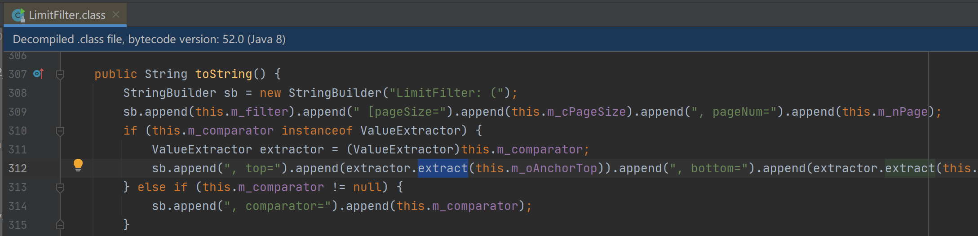Click the second extract call on line 312
Screen dimensions: 978x236
(910, 168)
